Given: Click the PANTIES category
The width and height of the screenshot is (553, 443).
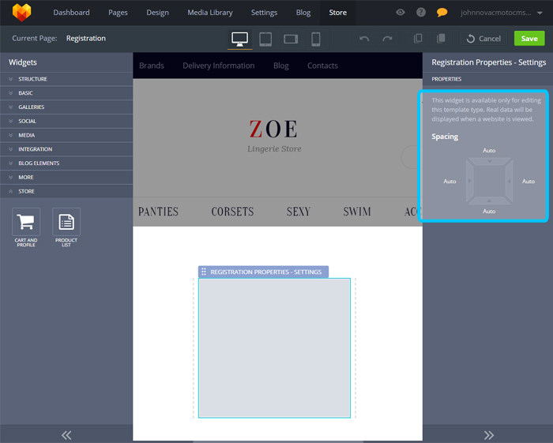Looking at the screenshot, I should [158, 212].
